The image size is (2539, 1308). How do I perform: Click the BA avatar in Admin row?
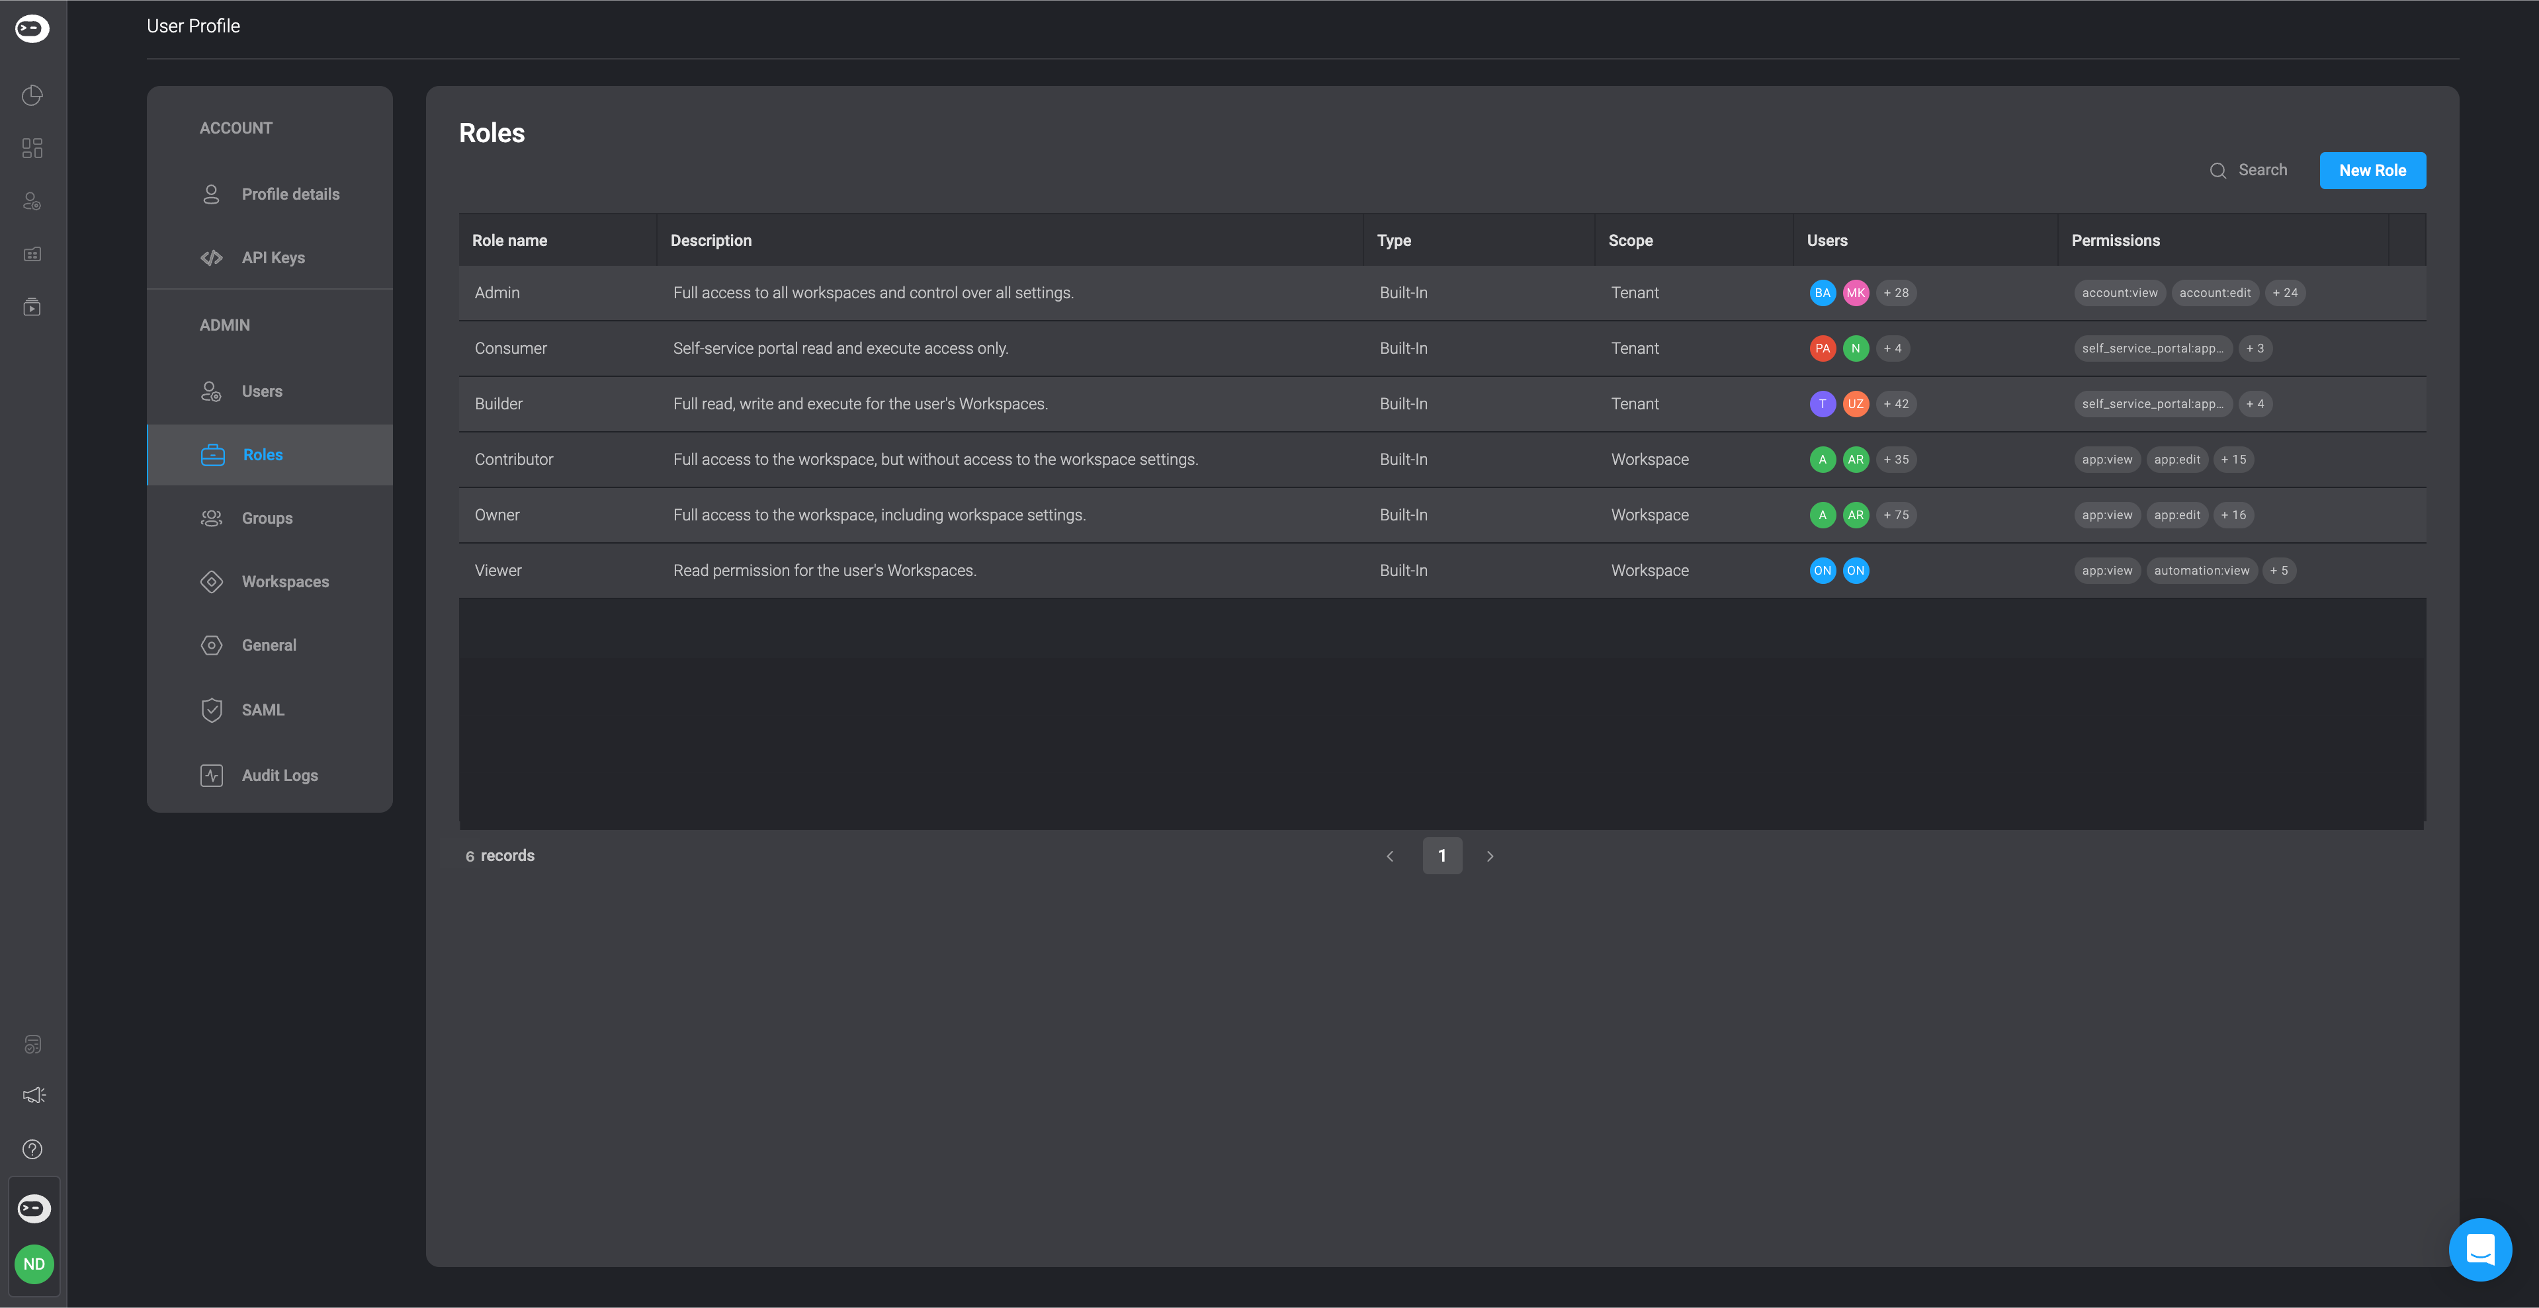click(x=1823, y=292)
